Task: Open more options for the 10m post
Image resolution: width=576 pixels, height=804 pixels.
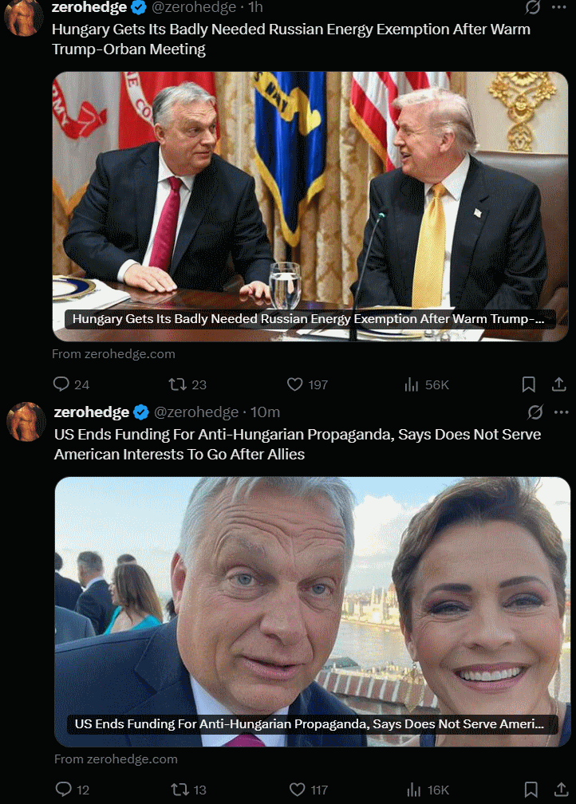Action: point(561,412)
